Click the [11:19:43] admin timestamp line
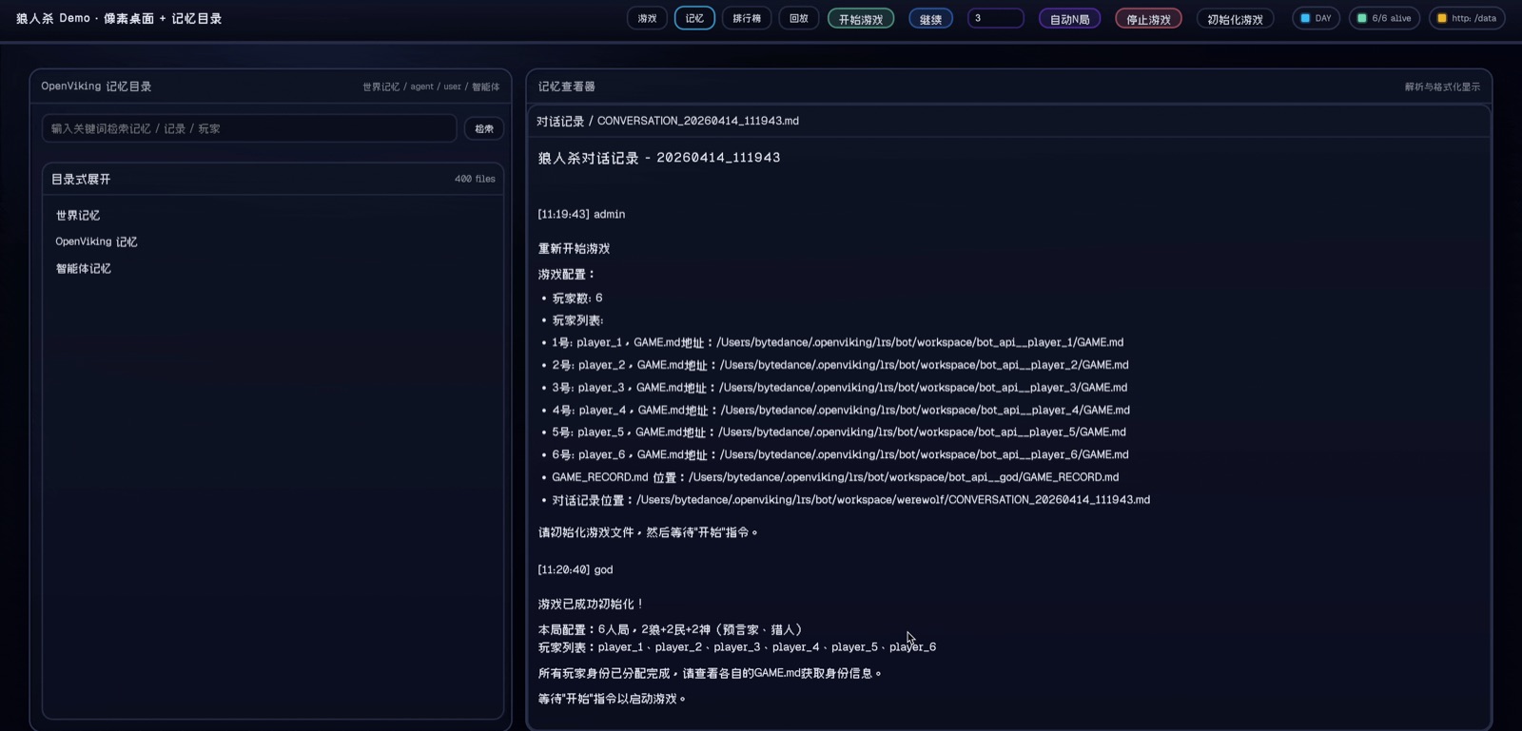The height and width of the screenshot is (731, 1522). (581, 214)
